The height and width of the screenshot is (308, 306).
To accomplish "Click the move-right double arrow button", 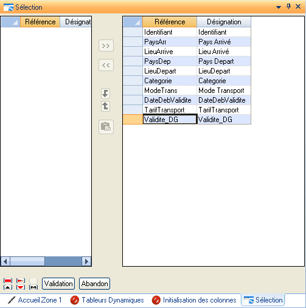I will 106,46.
